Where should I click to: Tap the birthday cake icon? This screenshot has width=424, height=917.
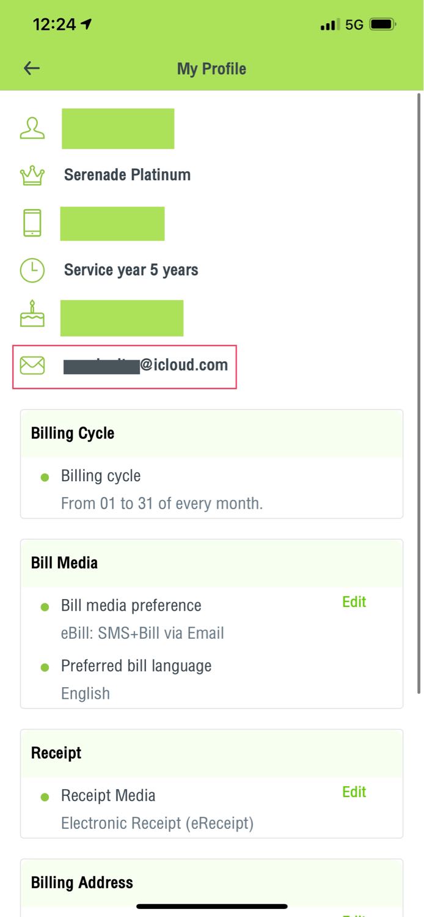click(x=32, y=314)
